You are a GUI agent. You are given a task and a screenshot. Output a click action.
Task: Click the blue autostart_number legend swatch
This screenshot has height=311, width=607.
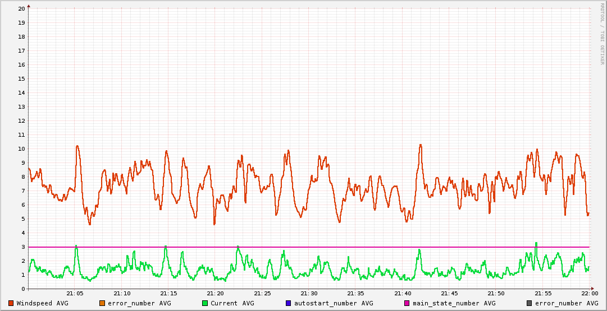(x=288, y=303)
